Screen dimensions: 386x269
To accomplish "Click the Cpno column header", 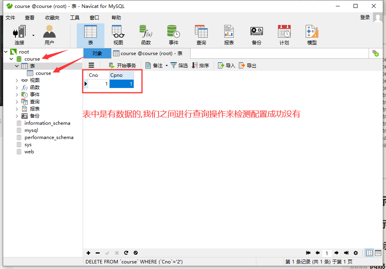I will [x=121, y=75].
